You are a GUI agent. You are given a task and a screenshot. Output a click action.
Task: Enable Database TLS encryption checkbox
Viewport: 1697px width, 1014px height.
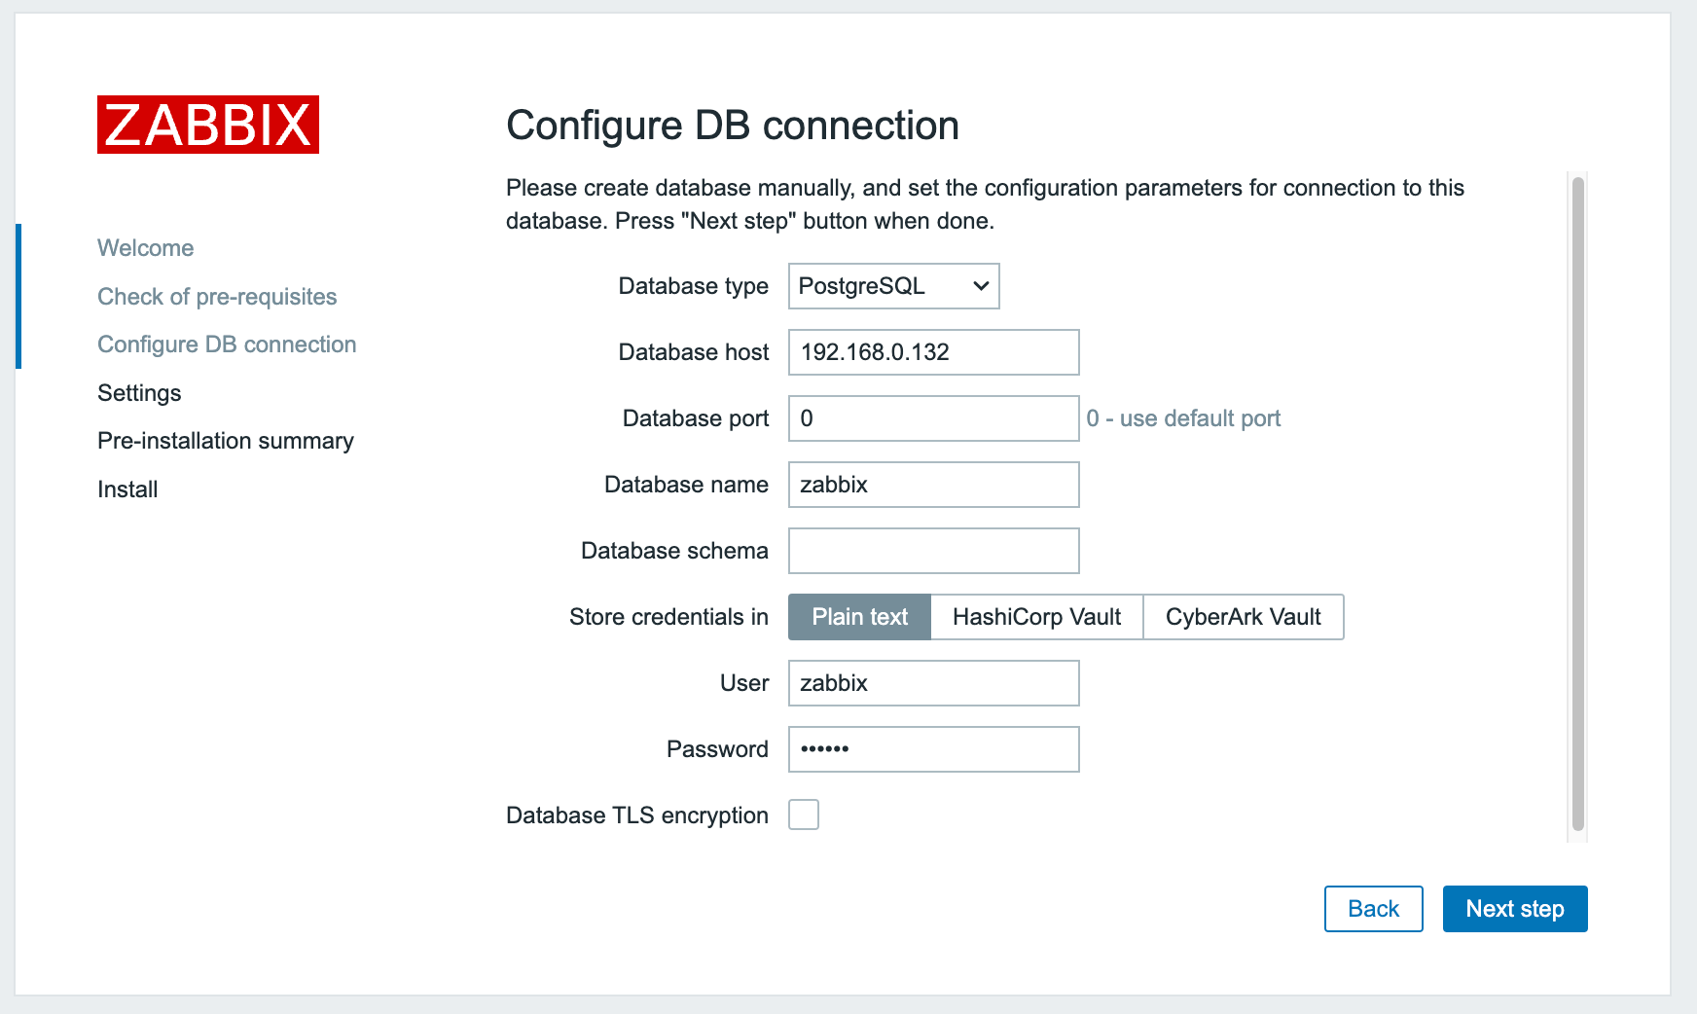pyautogui.click(x=804, y=815)
